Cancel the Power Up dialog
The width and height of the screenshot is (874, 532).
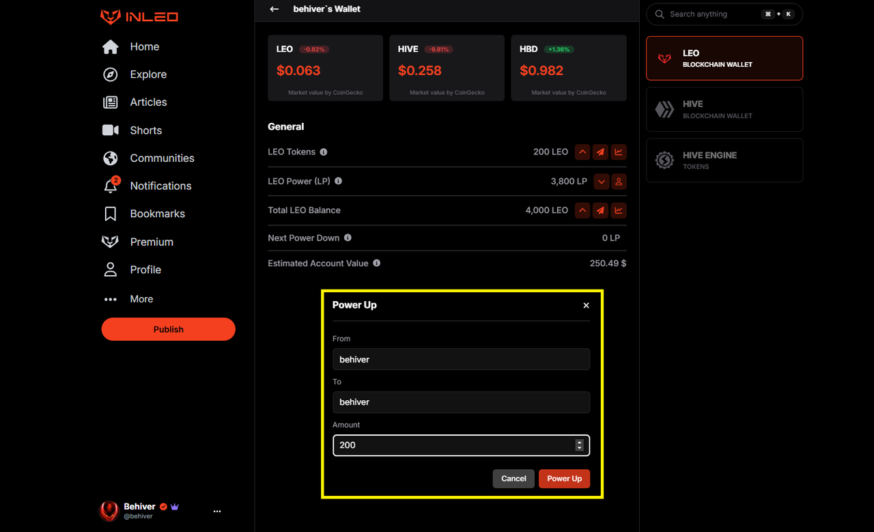tap(513, 479)
